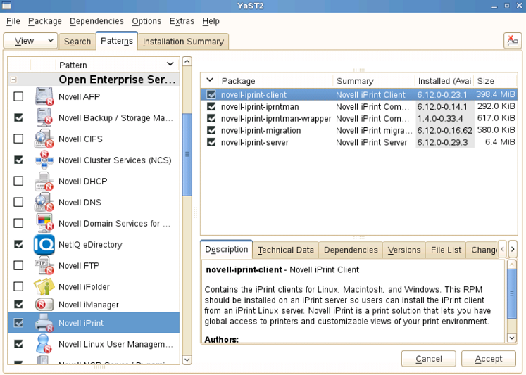Uncheck Novell Backup / Storage Management pattern

pyautogui.click(x=18, y=117)
